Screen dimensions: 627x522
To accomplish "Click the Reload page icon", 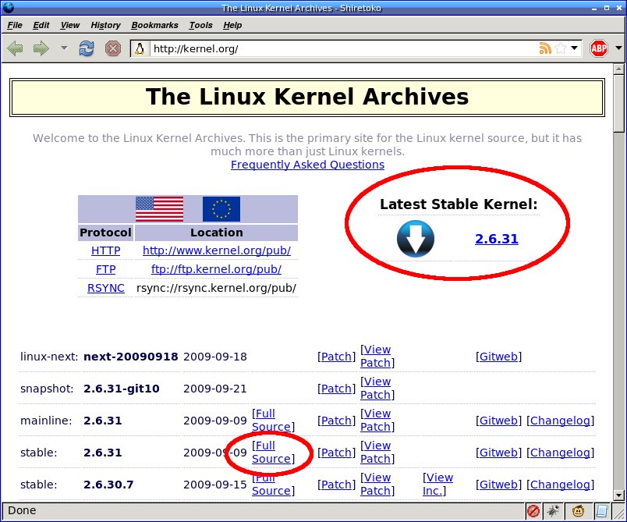I will coord(87,48).
